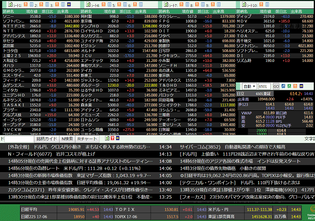Screen dimensions: 315x221
Task: Select the ＭＤＶ row in fourth watchlist
Action: 275,21
